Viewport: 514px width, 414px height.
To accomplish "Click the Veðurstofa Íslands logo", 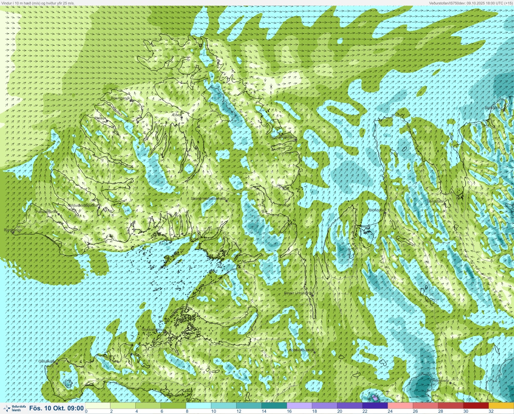I will click(x=14, y=408).
